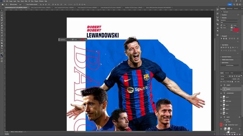Viewport: 243px width, 136px height.
Task: Select the Brush tool
Action: tap(2, 23)
